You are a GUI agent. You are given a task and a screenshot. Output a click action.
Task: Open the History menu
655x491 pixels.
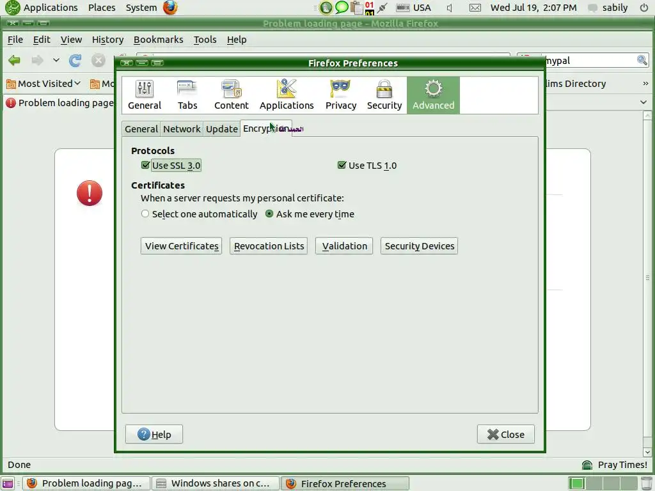pyautogui.click(x=107, y=40)
